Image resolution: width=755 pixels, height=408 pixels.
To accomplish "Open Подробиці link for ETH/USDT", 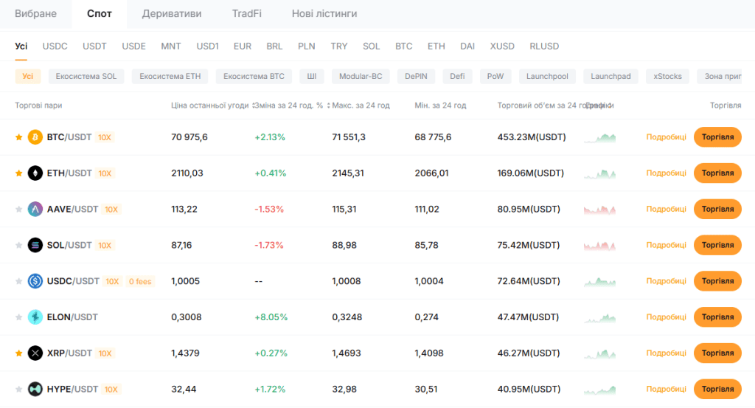I will click(x=666, y=173).
